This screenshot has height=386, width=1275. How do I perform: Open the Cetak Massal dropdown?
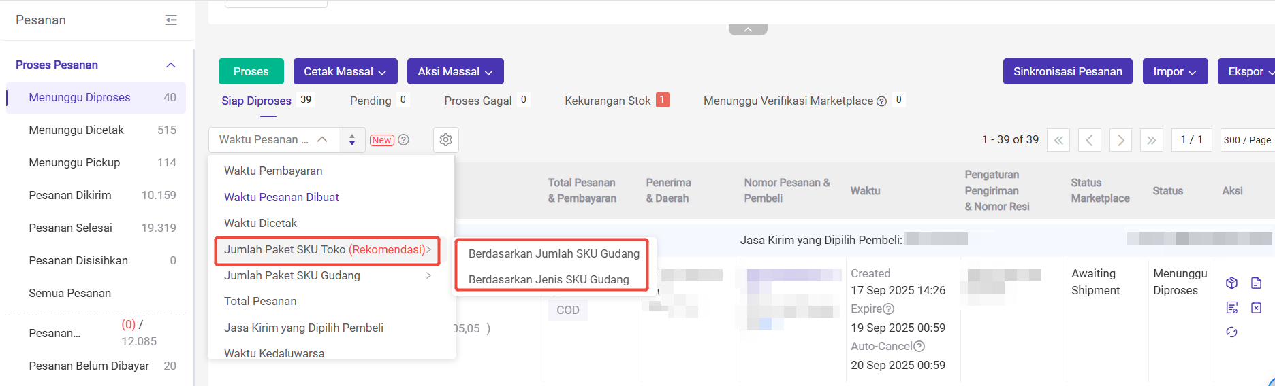pyautogui.click(x=345, y=71)
